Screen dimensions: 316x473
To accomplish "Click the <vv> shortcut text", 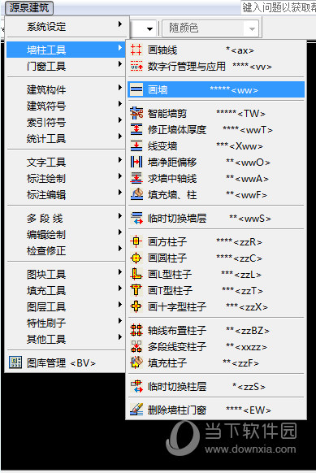I will click(261, 67).
